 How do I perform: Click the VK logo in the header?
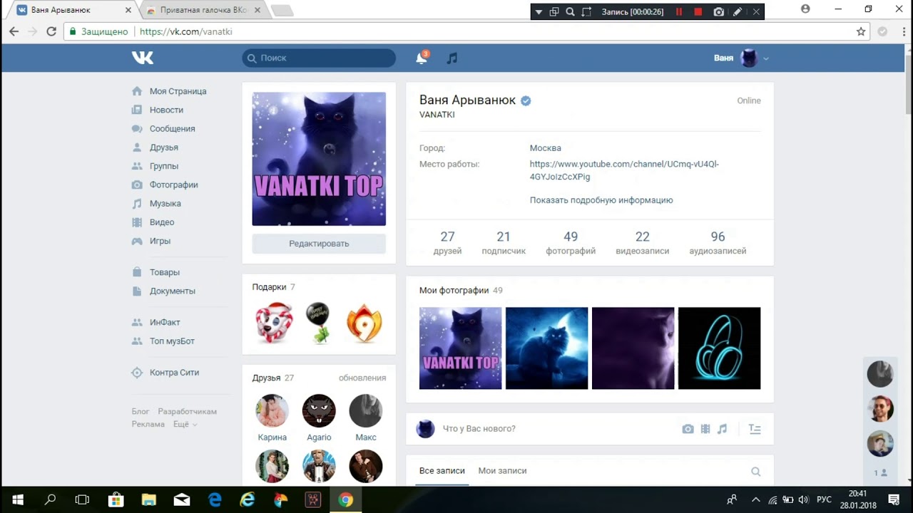[143, 58]
